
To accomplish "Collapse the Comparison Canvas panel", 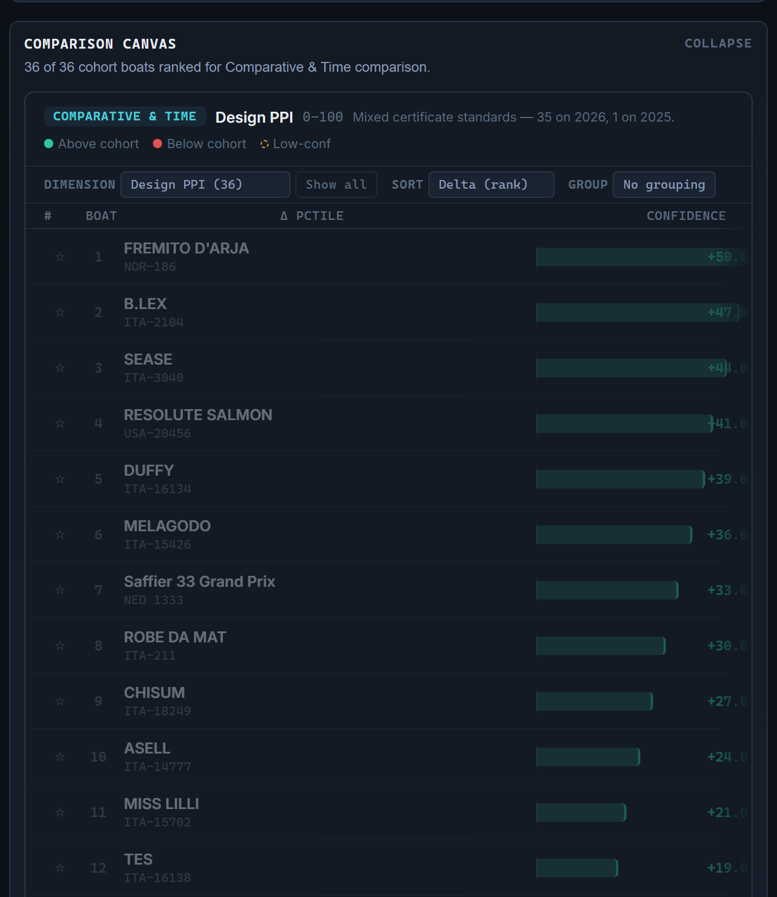I will [x=718, y=43].
